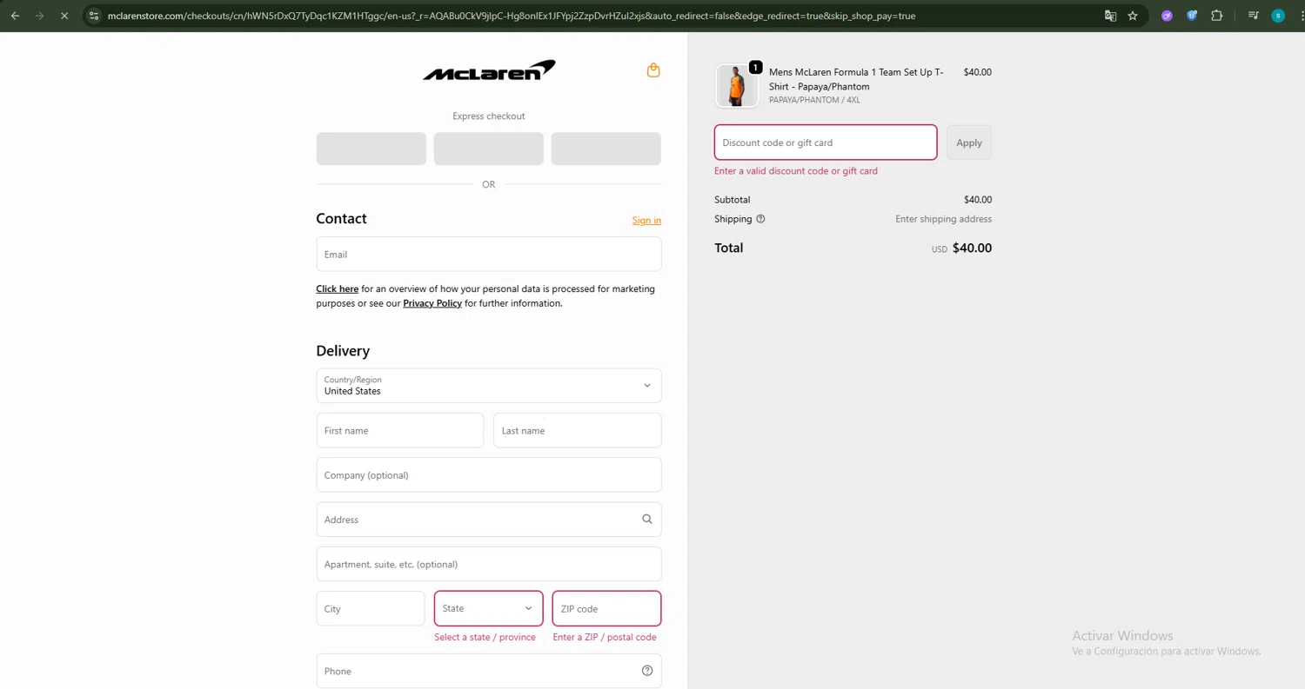Click the address search magnifier icon
Viewport: 1305px width, 689px height.
[646, 519]
